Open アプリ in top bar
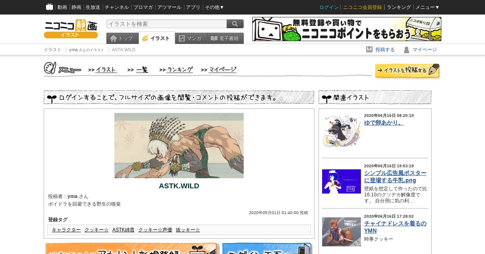Screen dimensions: 485x254 tap(193, 7)
